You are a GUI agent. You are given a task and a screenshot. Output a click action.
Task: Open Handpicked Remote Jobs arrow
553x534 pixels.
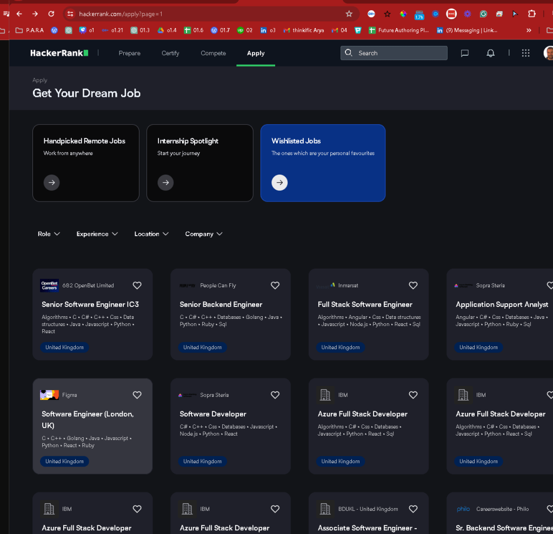(x=51, y=182)
